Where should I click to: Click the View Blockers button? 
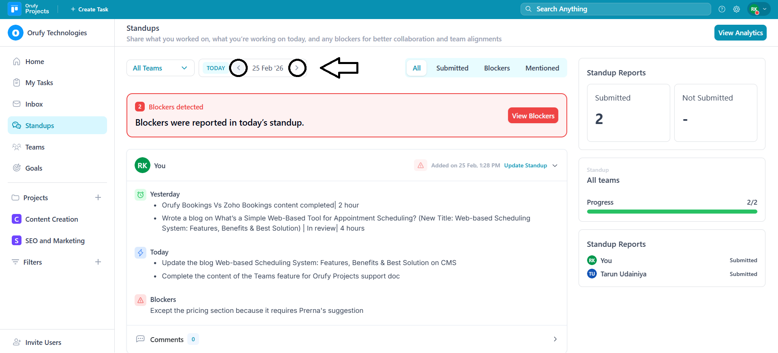point(533,116)
